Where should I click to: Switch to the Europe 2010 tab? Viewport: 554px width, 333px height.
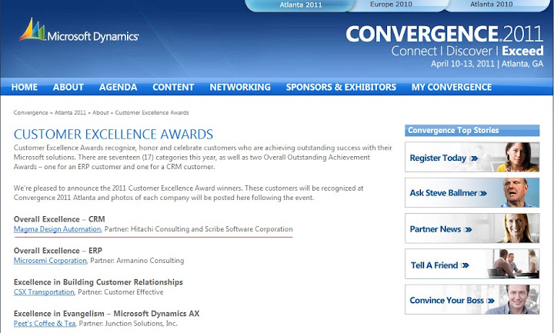[391, 5]
